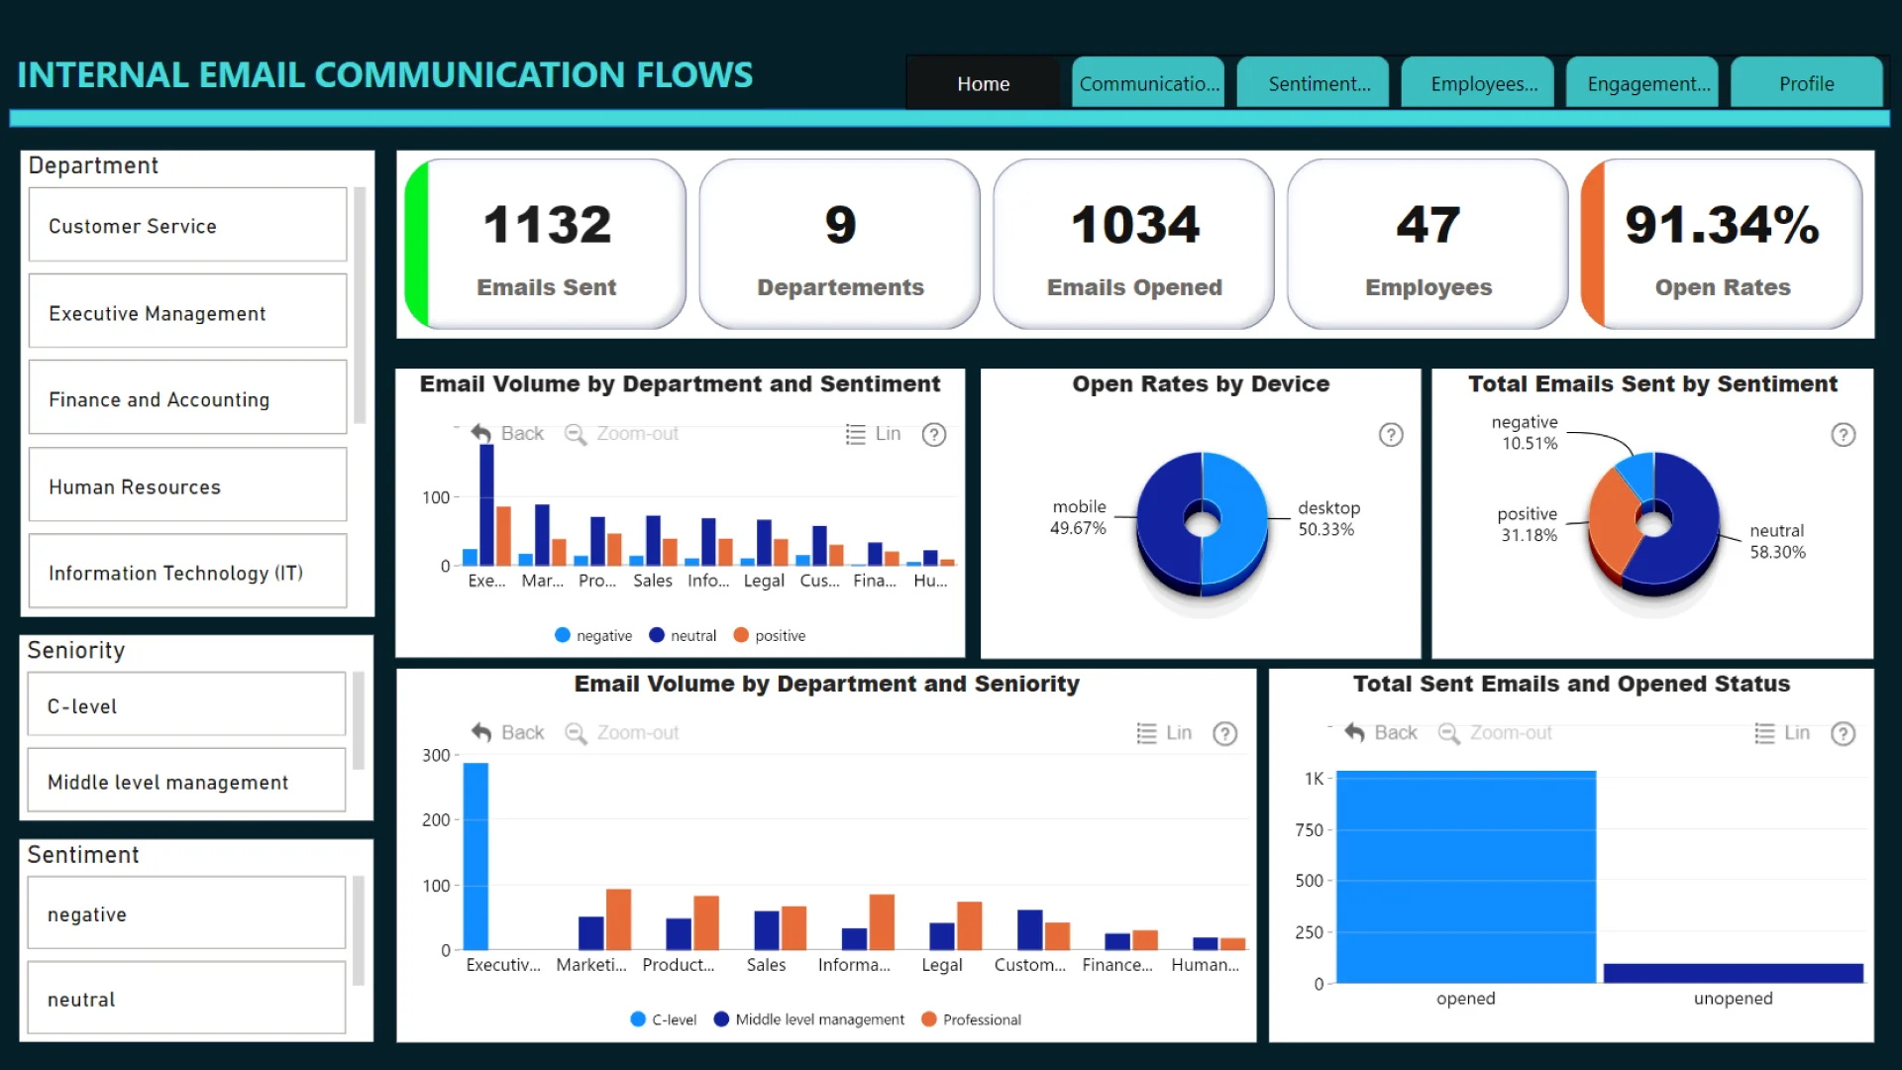
Task: Click the 'Legal' axis label in sentiment chart
Action: (764, 581)
